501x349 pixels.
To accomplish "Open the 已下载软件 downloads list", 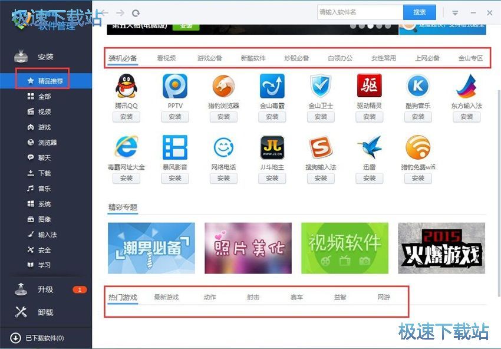I will (x=37, y=338).
